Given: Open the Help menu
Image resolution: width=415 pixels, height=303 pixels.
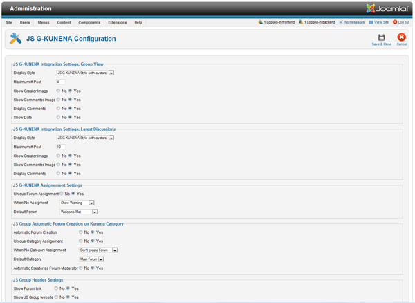Looking at the screenshot, I should tap(138, 23).
